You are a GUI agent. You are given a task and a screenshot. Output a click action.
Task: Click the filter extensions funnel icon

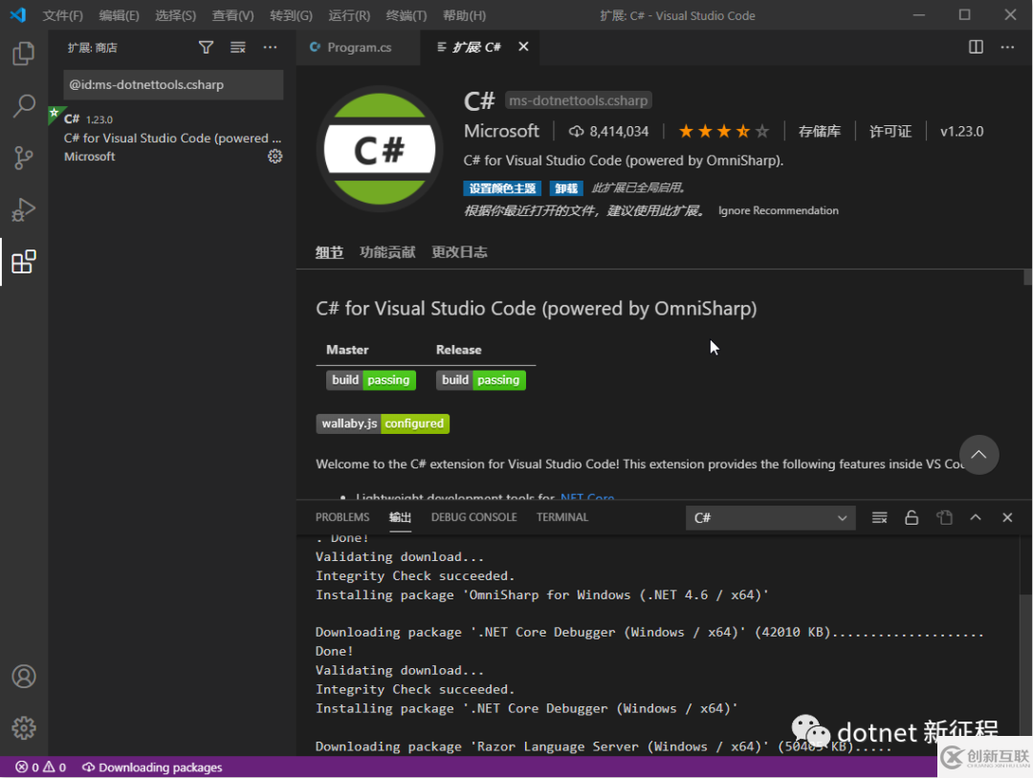(206, 47)
